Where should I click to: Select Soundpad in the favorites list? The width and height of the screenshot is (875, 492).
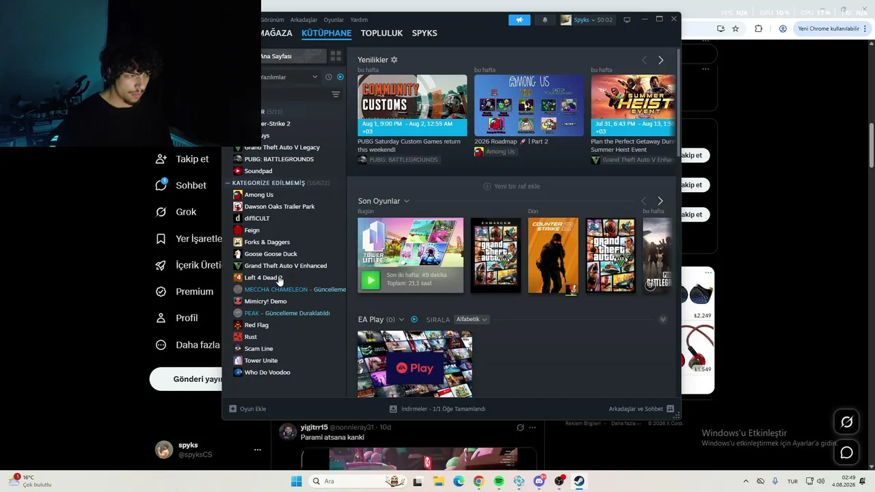click(x=258, y=171)
